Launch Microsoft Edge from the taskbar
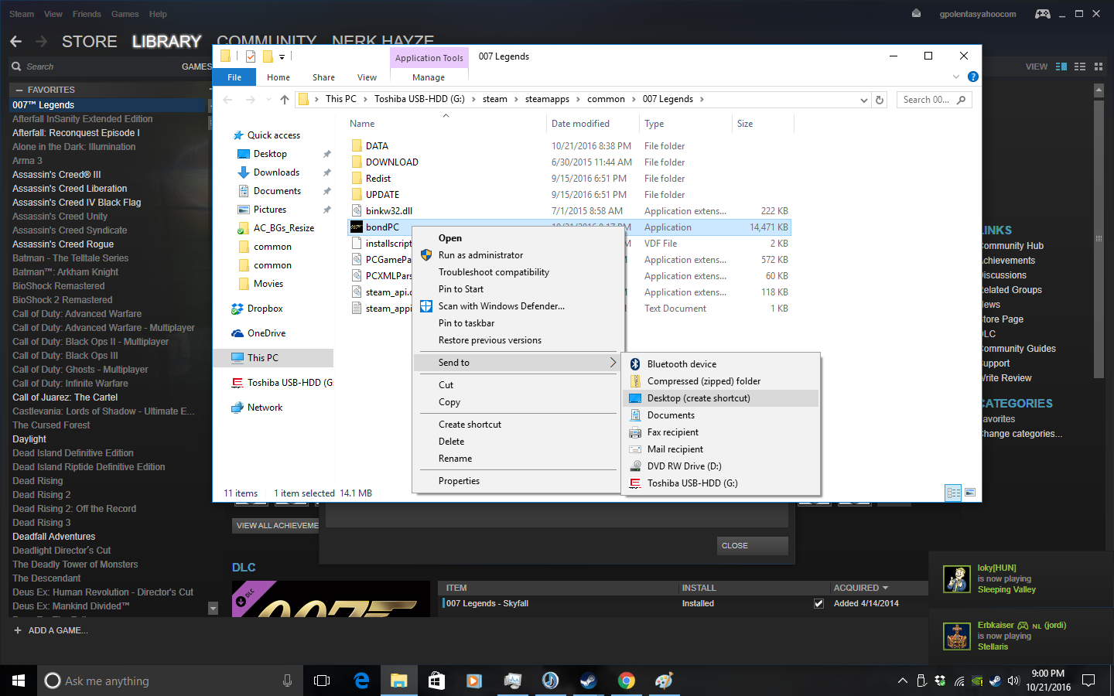This screenshot has height=696, width=1114. tap(361, 681)
